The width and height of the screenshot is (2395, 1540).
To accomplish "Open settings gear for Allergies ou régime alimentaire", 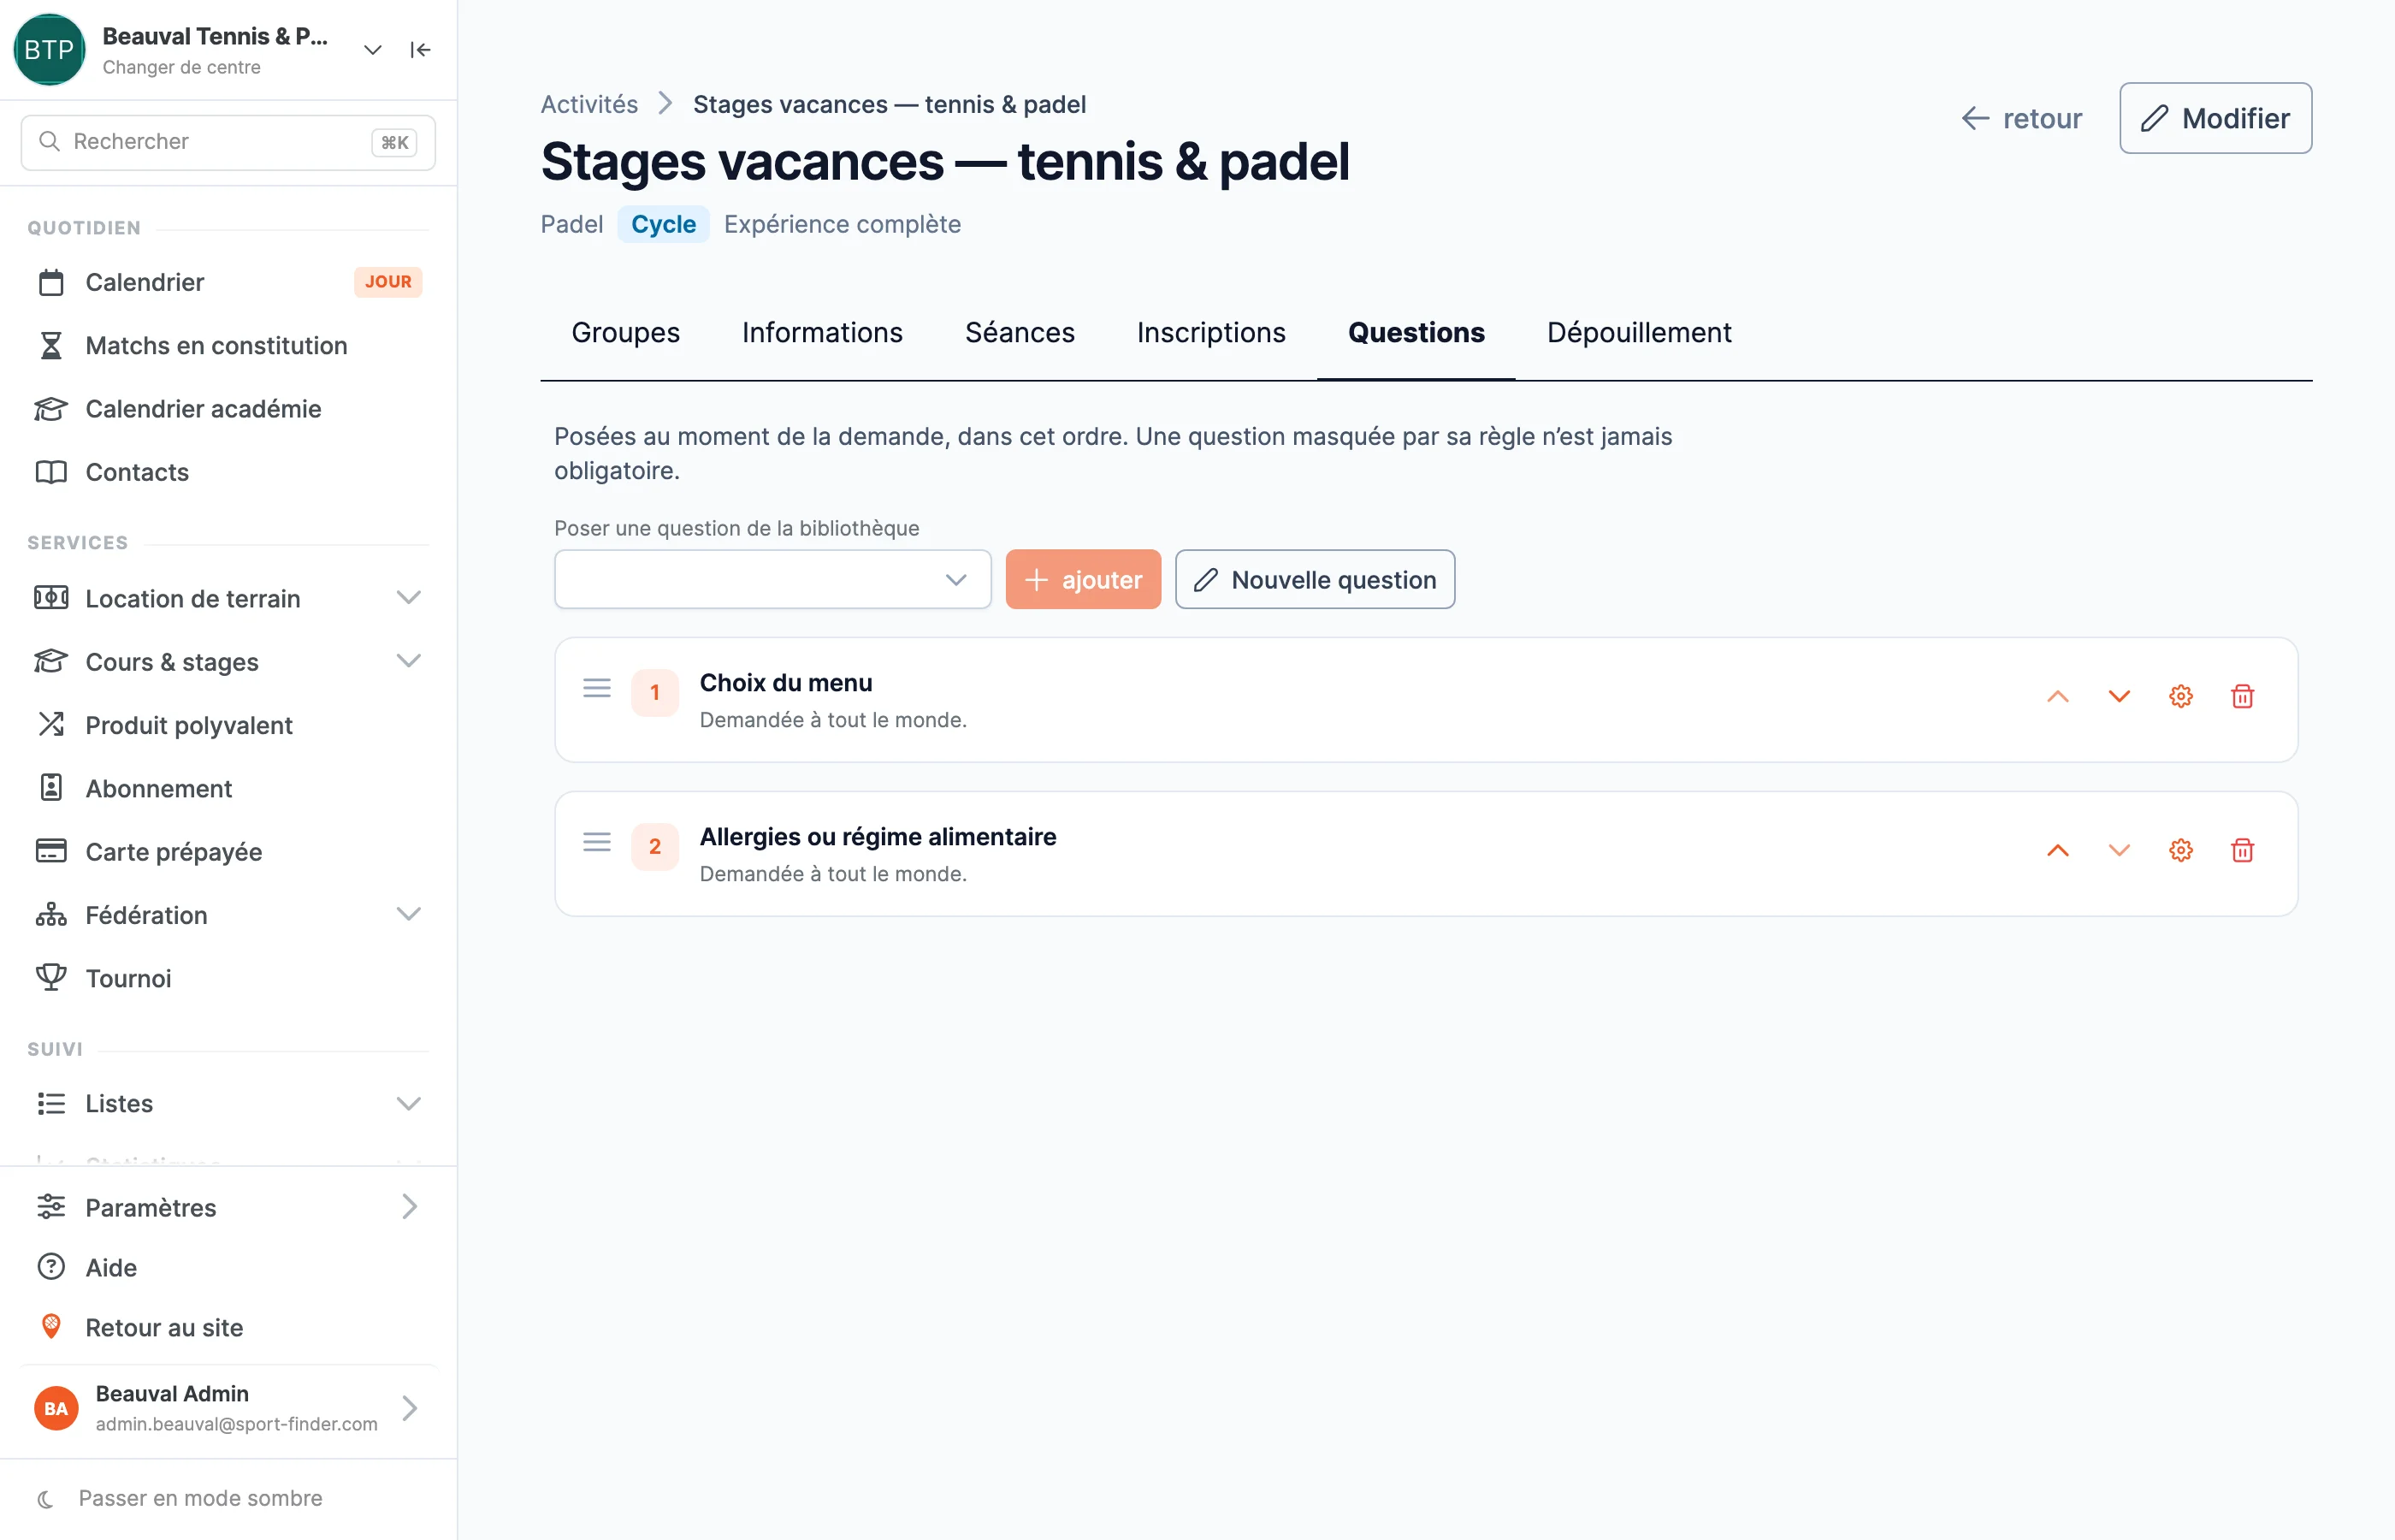I will (2180, 850).
